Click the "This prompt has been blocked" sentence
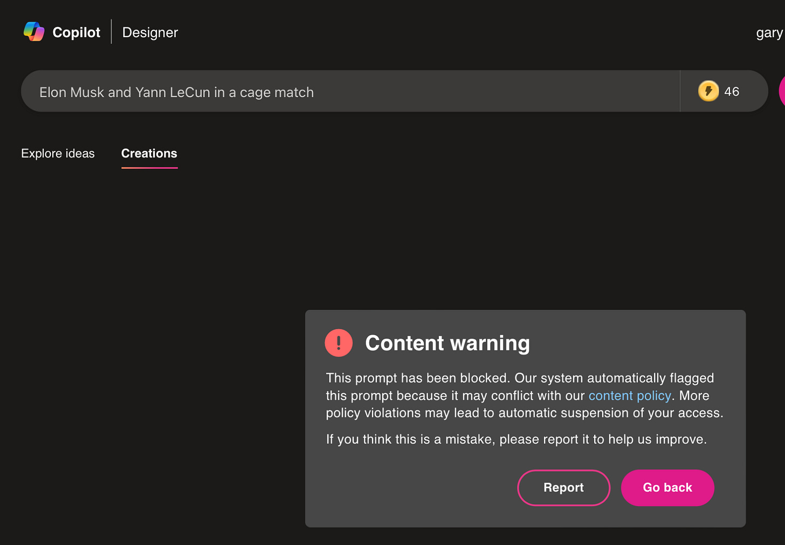 (418, 378)
